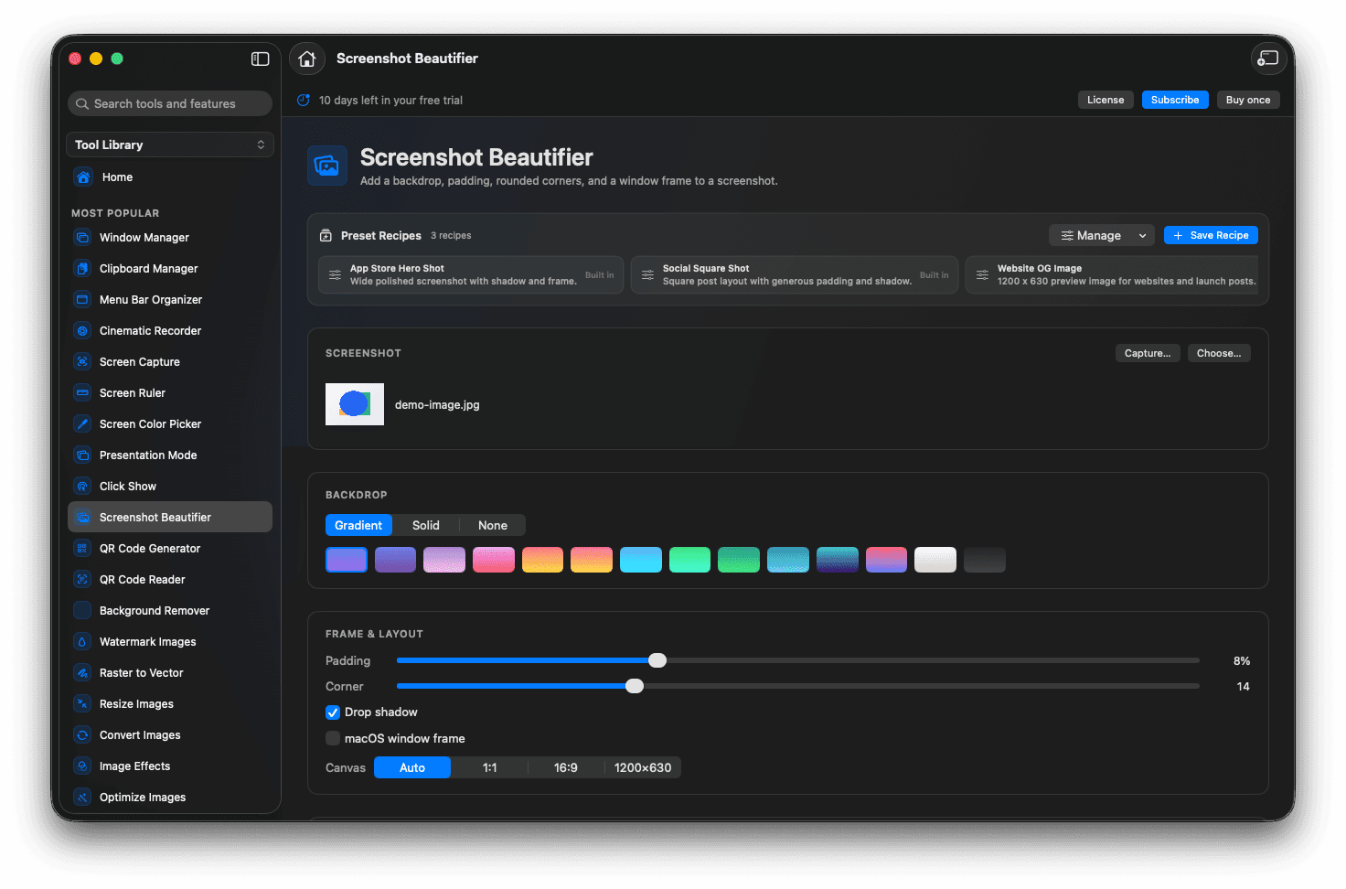Click the demo-image.jpg file name

coord(437,405)
